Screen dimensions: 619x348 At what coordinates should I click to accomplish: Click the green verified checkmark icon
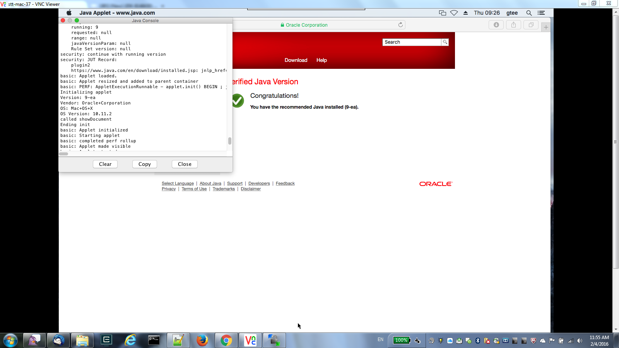coord(238,101)
